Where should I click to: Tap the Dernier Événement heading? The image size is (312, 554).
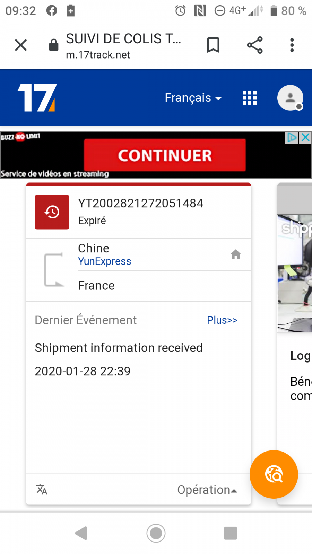86,320
